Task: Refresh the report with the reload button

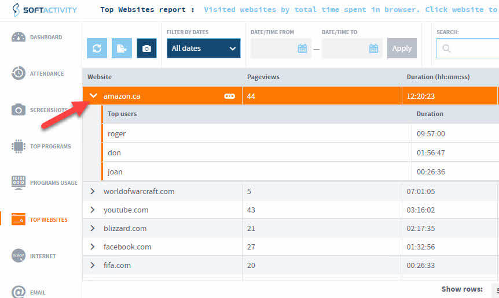Action: point(97,49)
